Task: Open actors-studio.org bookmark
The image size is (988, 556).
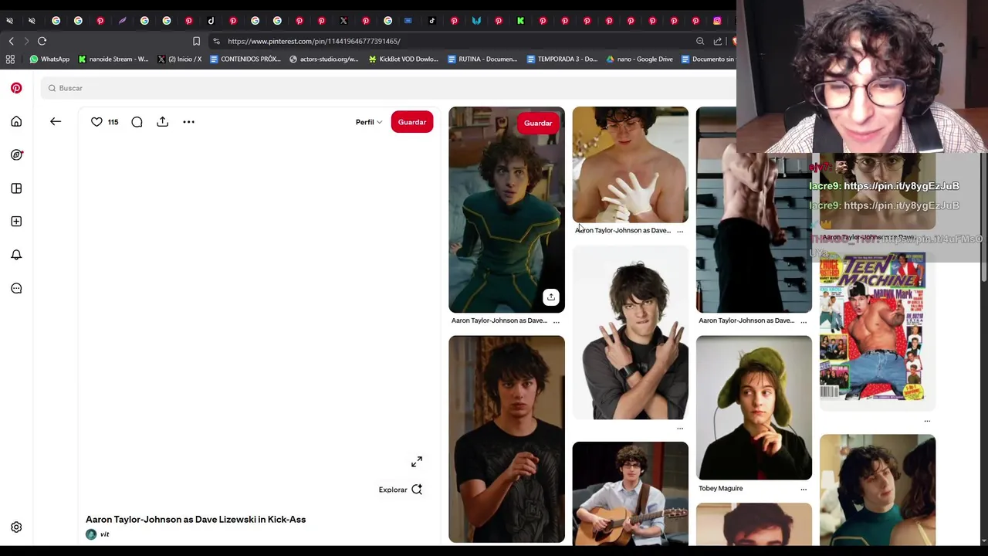Action: (x=324, y=59)
